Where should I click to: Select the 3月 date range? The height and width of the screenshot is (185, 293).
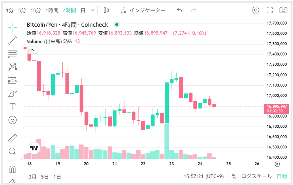click(x=33, y=177)
